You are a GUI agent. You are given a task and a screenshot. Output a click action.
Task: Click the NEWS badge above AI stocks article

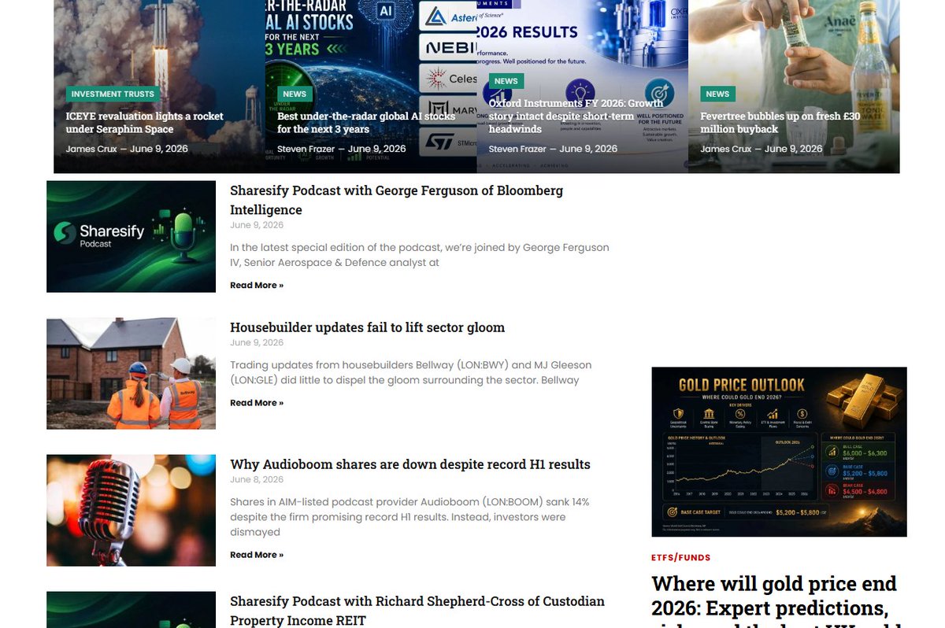(x=295, y=94)
